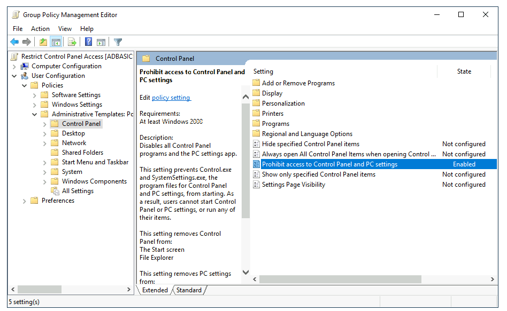This screenshot has width=507, height=311.
Task: Switch to the Standard tab
Action: click(189, 290)
